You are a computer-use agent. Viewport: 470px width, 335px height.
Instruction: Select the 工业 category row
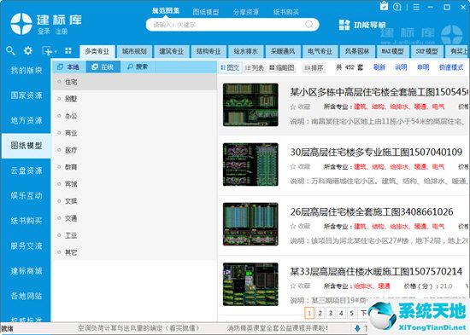134,235
